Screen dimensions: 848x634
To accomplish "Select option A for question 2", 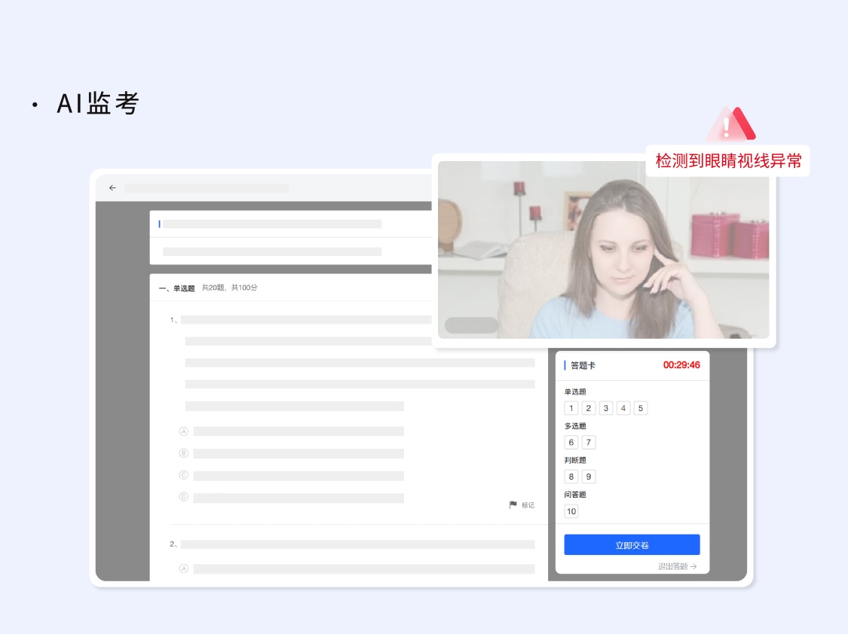I will (x=183, y=568).
